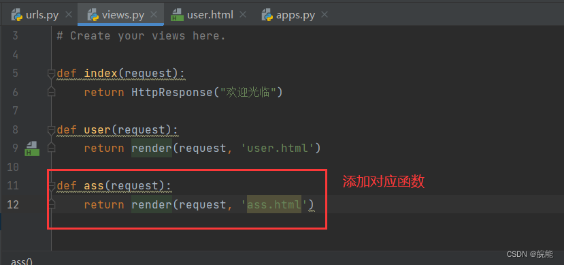Click the 'def' keyword on line 5

click(67, 74)
